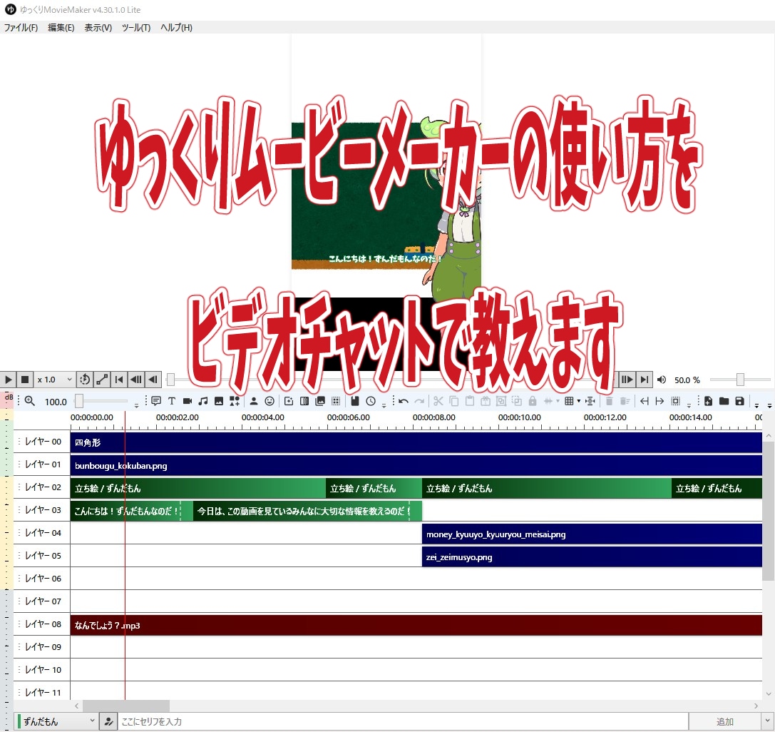Screen dimensions: 775x732
Task: Step back one frame
Action: 153,380
